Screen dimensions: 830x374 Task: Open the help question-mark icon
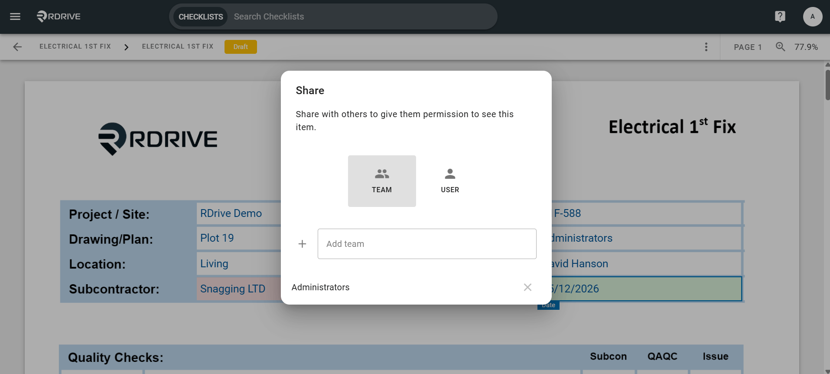[780, 16]
